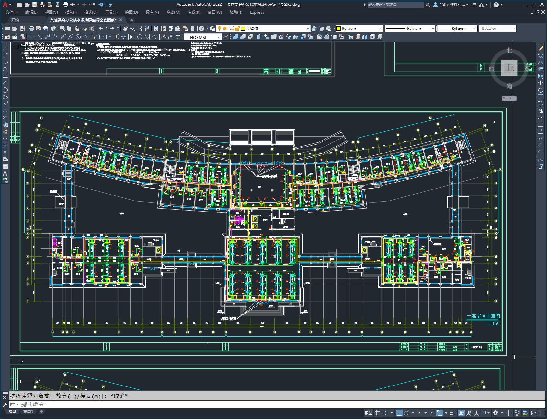Image resolution: width=547 pixels, height=419 pixels.
Task: Click the Plot printer icon in standard toolbar
Action: click(x=31, y=28)
